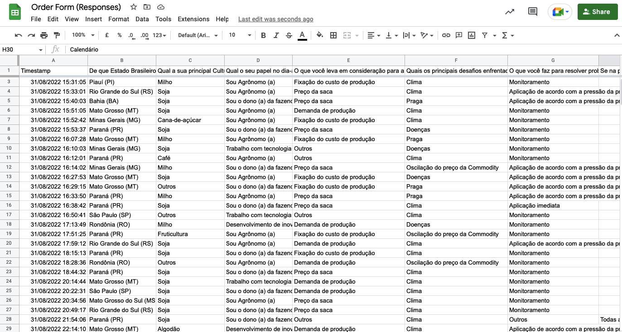Insert a link with the link icon

click(446, 35)
